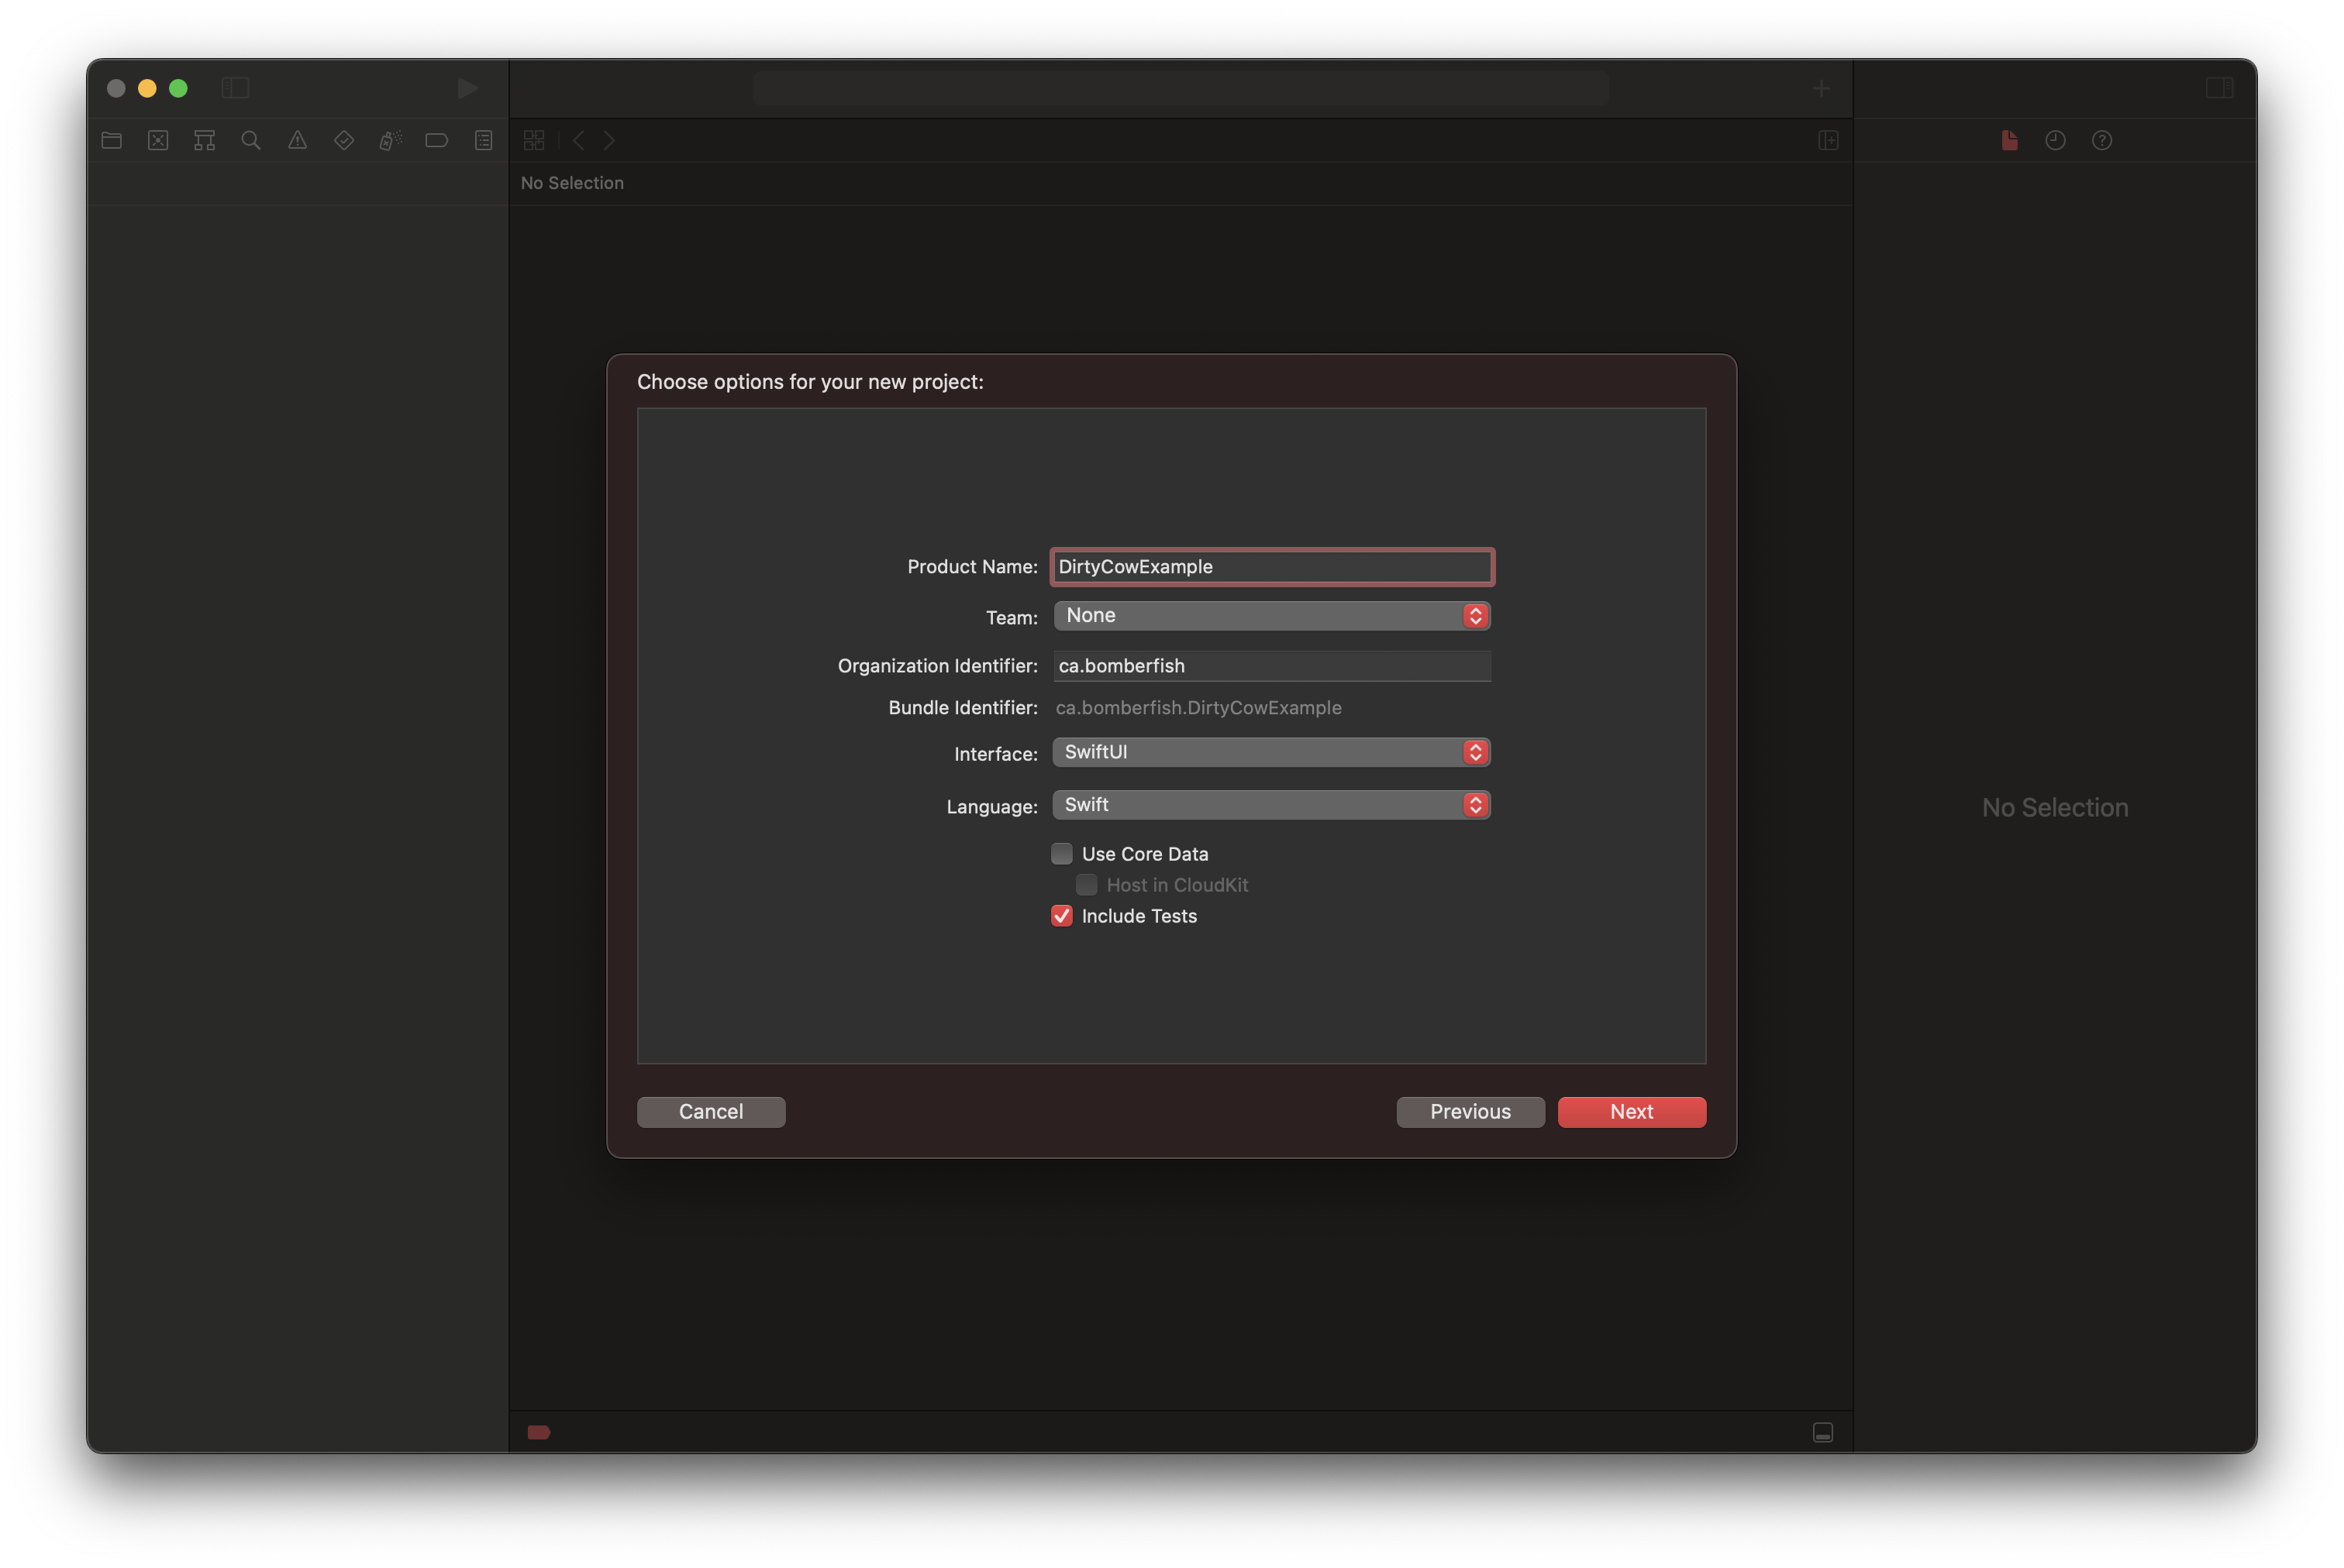Expand the Interface SwiftUI dropdown
The image size is (2344, 1568).
tap(1476, 752)
